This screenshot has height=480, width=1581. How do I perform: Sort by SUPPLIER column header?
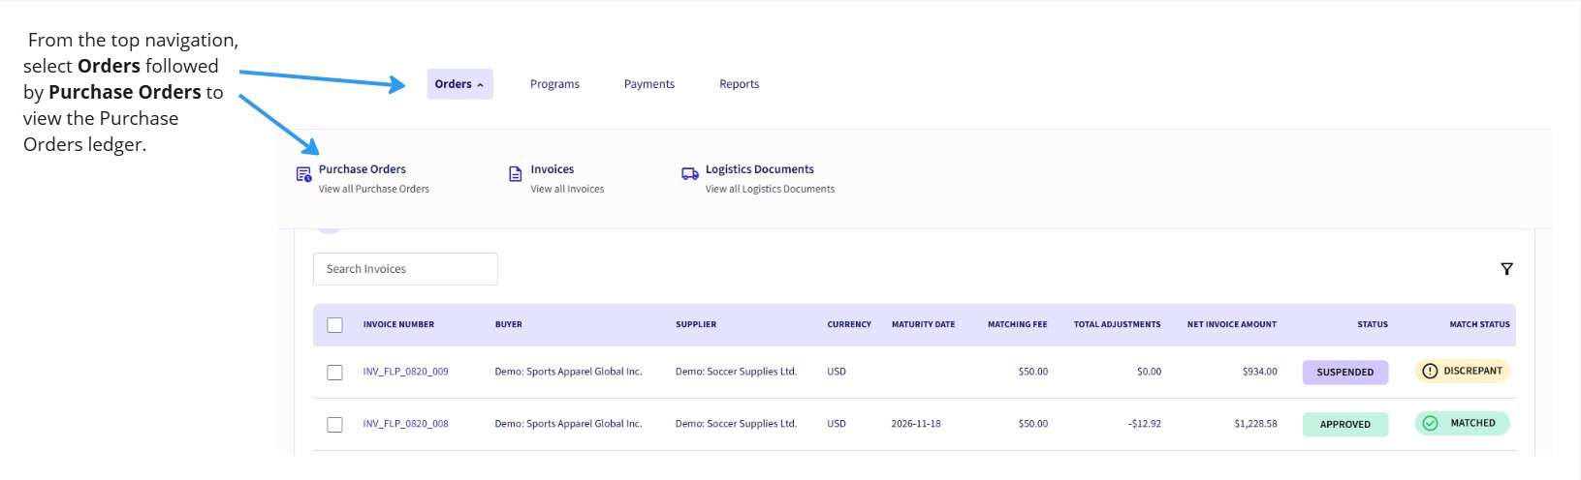696,325
